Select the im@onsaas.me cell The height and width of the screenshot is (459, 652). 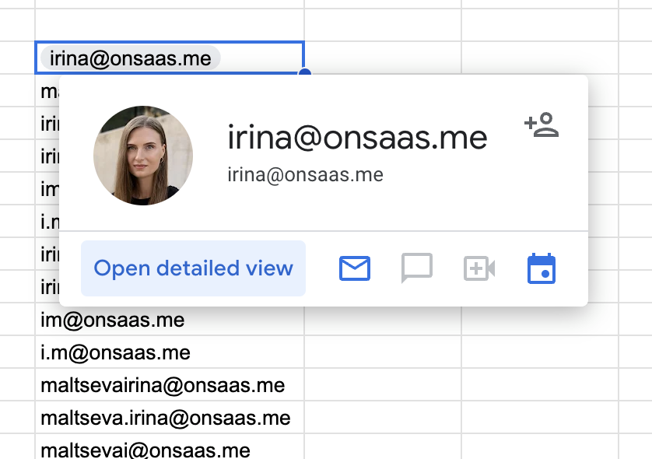tap(170, 320)
